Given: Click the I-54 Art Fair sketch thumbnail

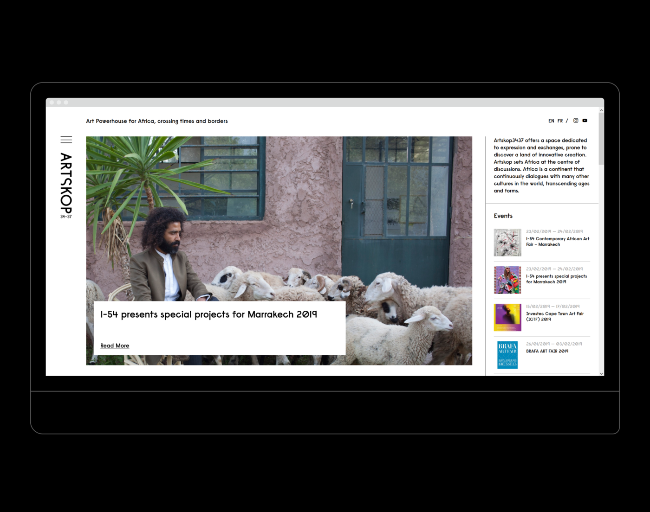Looking at the screenshot, I should click(x=507, y=242).
